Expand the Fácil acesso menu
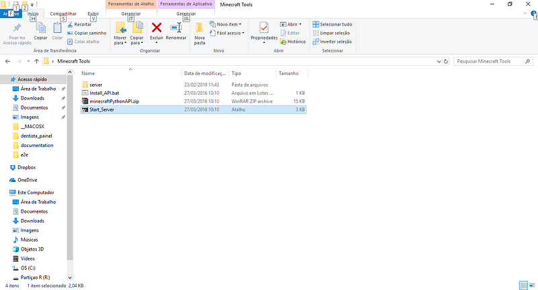 tap(227, 33)
